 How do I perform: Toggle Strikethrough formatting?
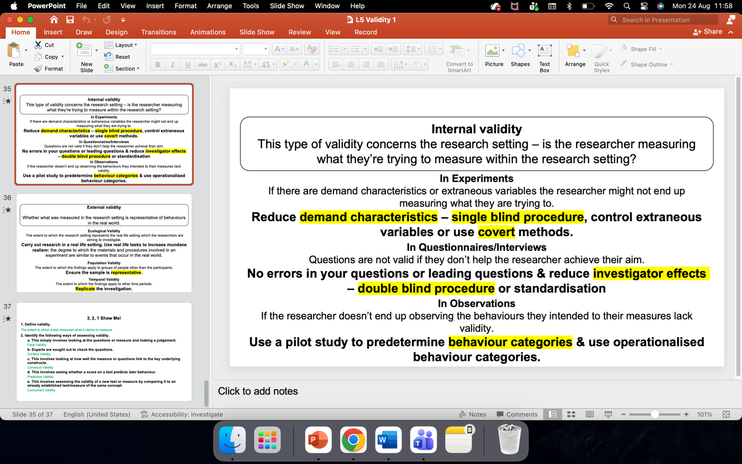pos(203,64)
